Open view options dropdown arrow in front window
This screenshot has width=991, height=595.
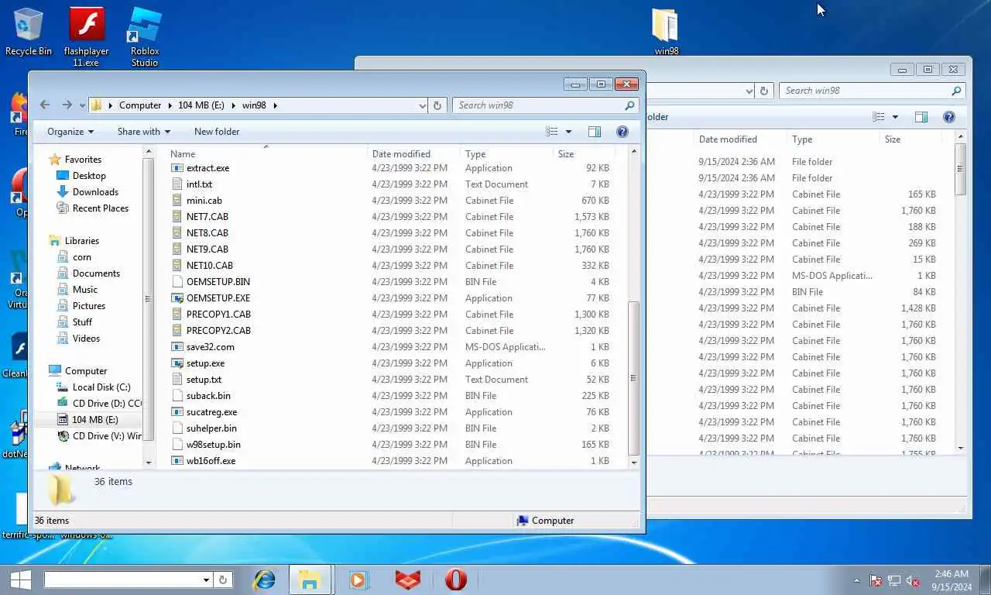pos(568,132)
